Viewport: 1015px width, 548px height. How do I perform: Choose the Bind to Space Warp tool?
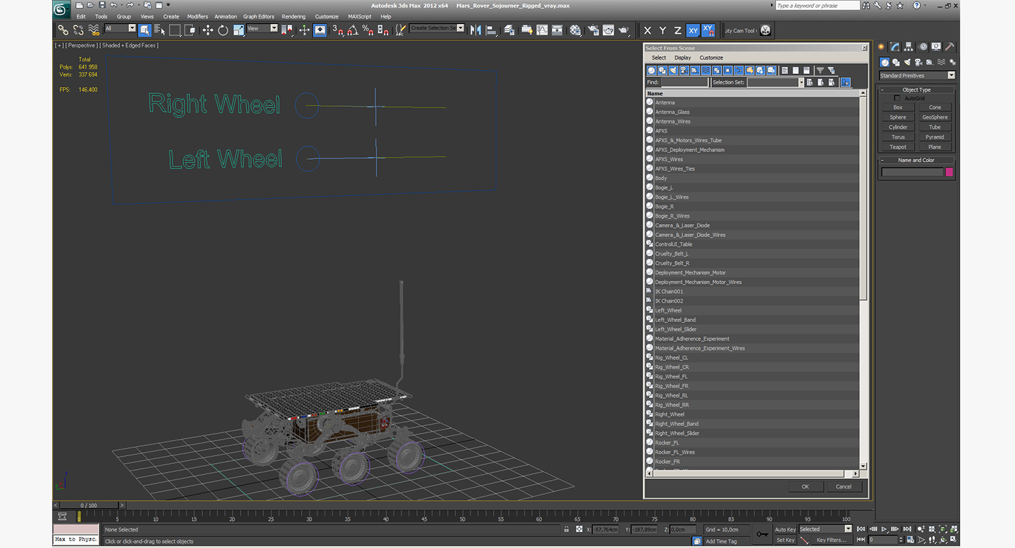(94, 30)
